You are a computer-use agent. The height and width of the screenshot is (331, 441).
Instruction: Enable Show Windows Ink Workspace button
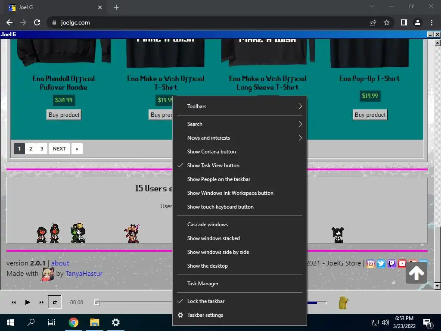[239, 193]
